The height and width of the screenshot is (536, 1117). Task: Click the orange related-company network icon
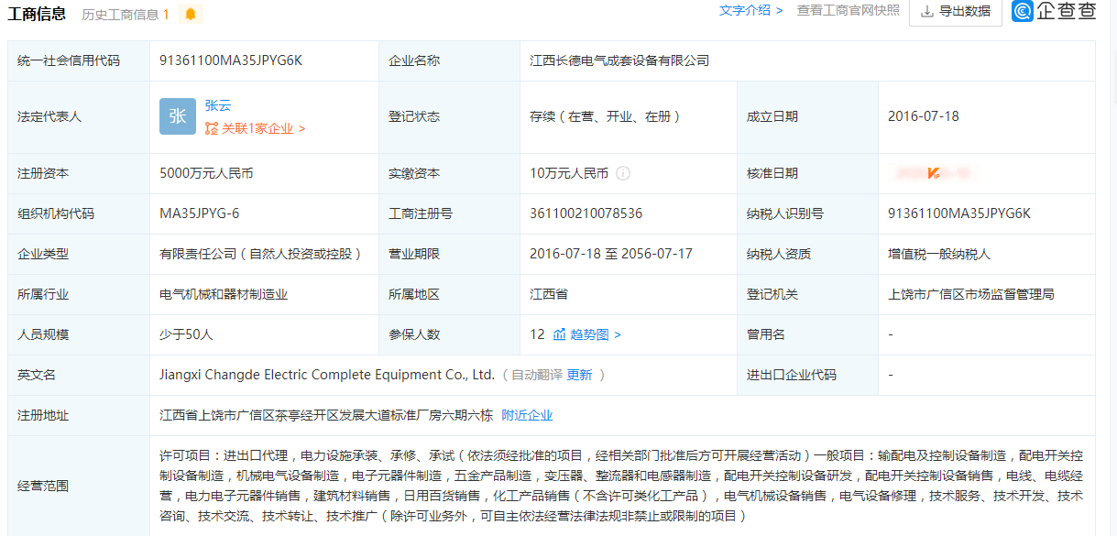coord(212,129)
